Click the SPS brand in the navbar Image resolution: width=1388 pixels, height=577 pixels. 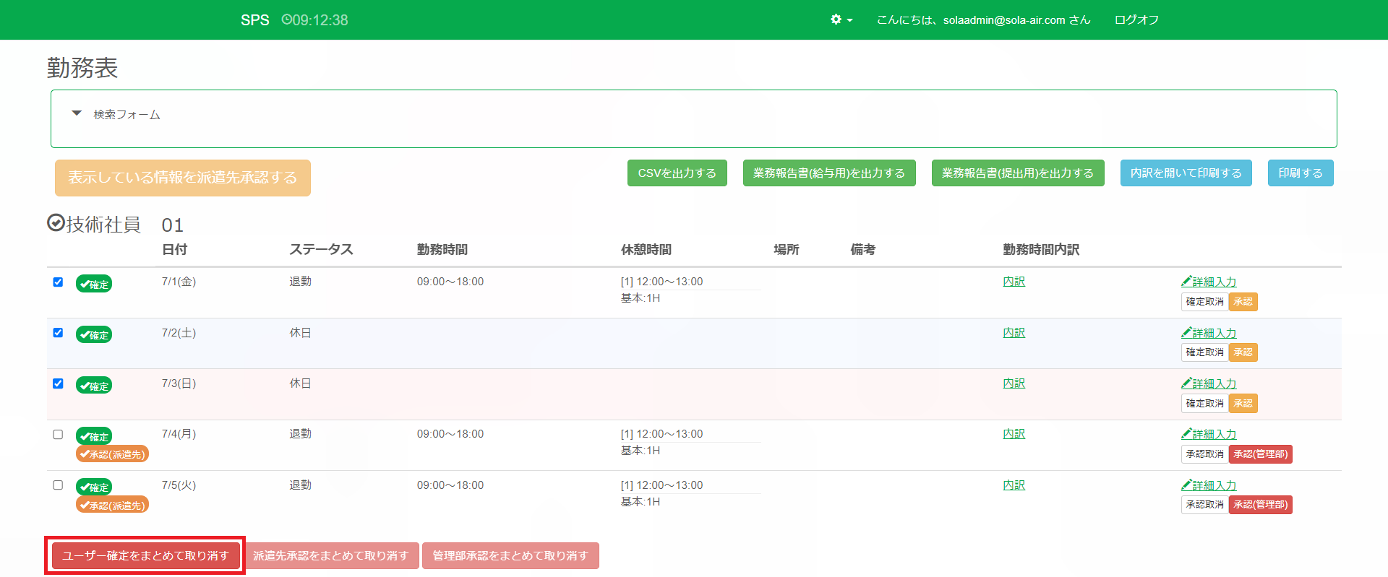point(254,20)
